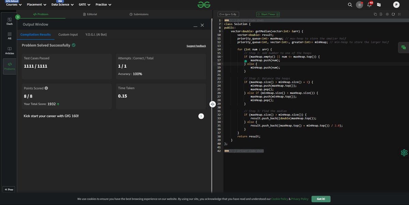Open the C++ (g++ 5.4) language selector
This screenshot has width=409, height=205.
(x=228, y=14)
